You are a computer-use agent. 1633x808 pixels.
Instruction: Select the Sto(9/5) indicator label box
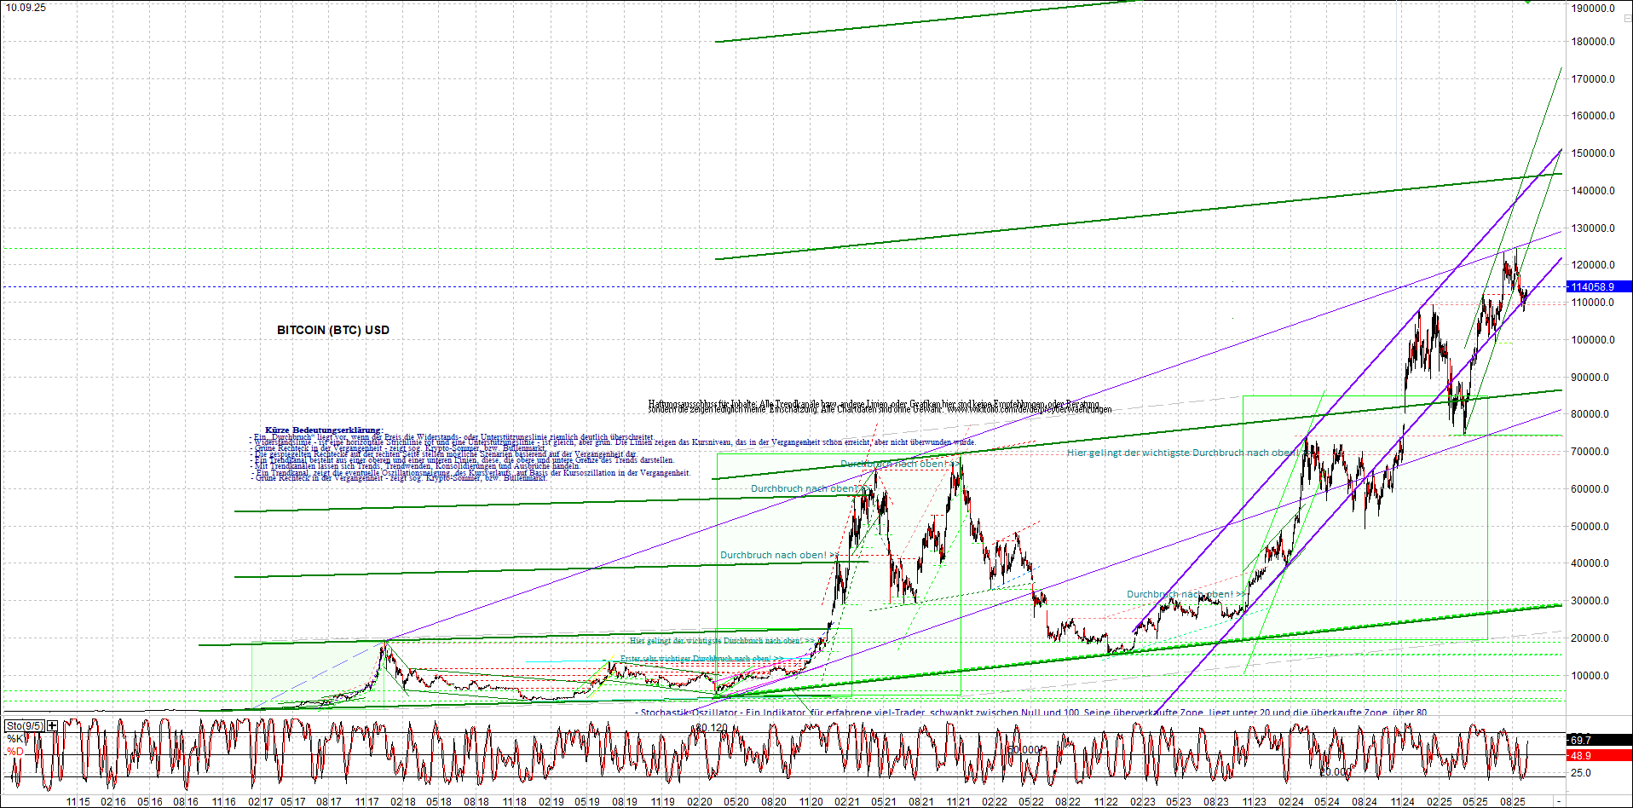[x=26, y=725]
